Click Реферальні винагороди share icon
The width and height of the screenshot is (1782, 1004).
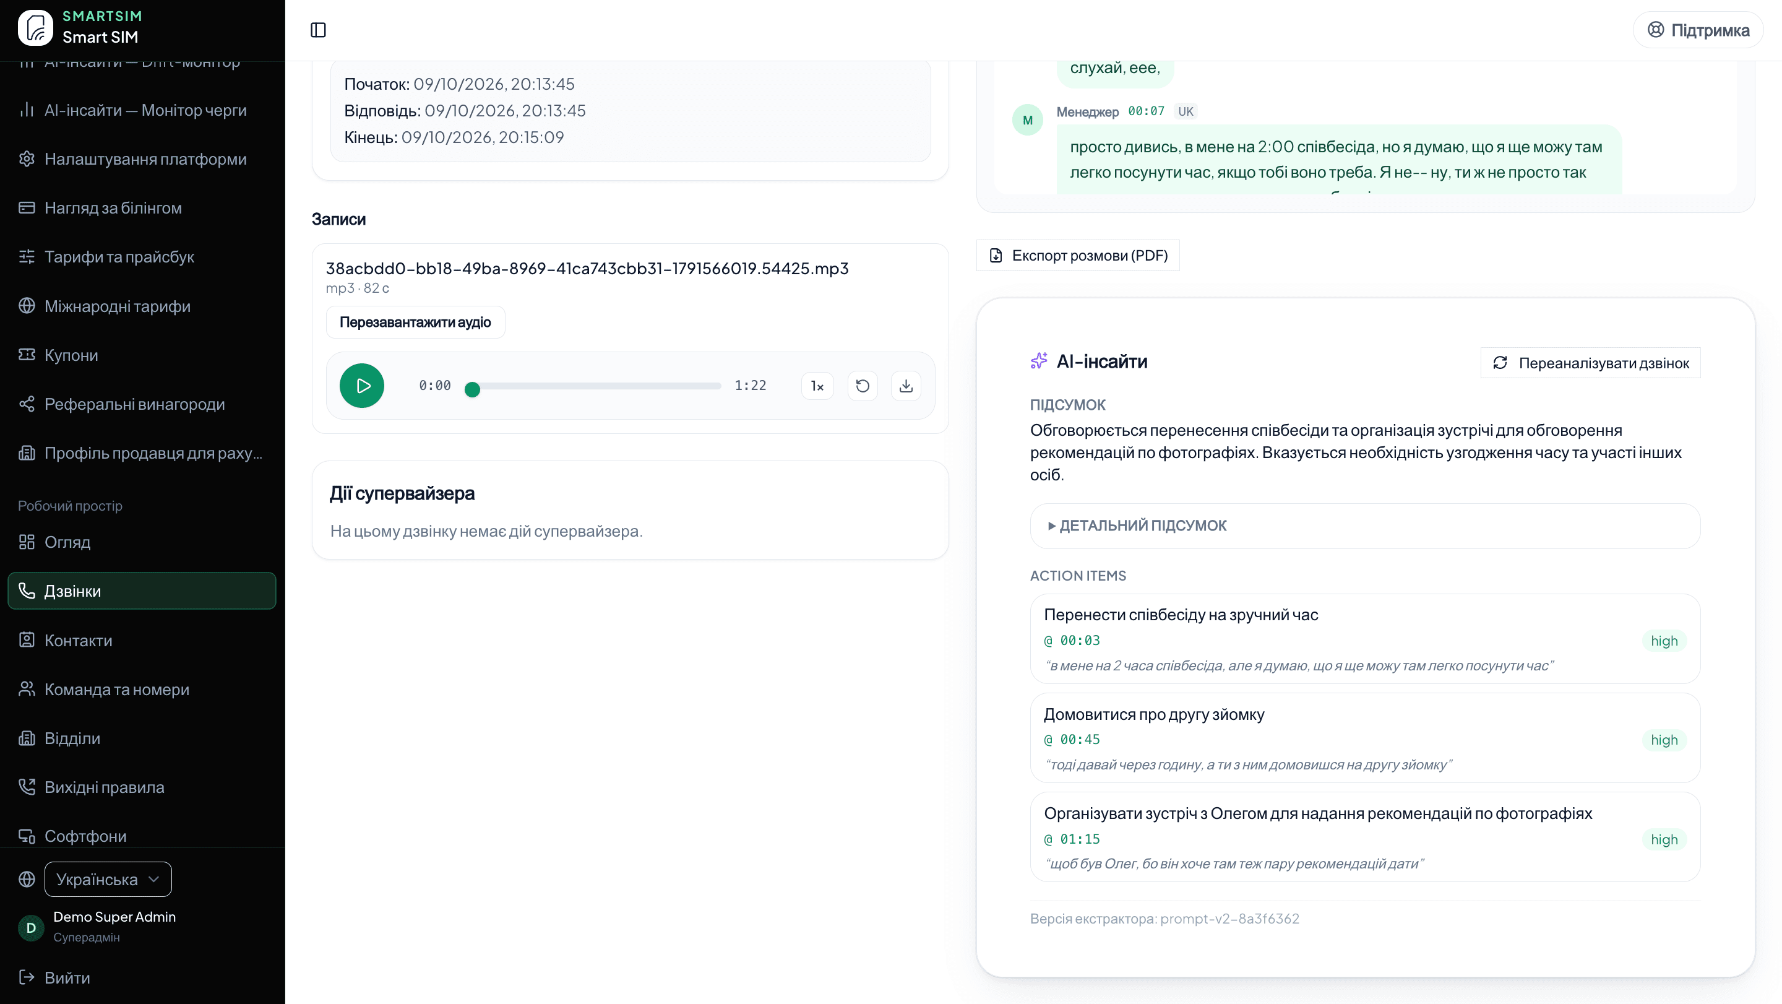[27, 404]
